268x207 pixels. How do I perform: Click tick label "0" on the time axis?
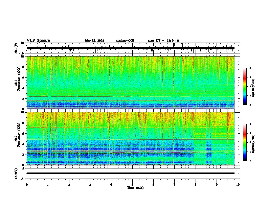27,185
